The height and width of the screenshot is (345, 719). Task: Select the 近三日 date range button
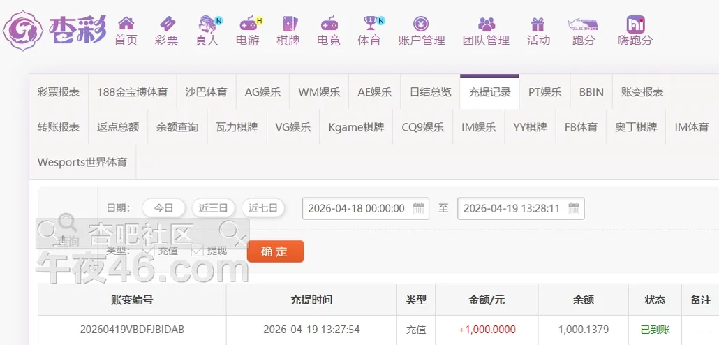213,208
